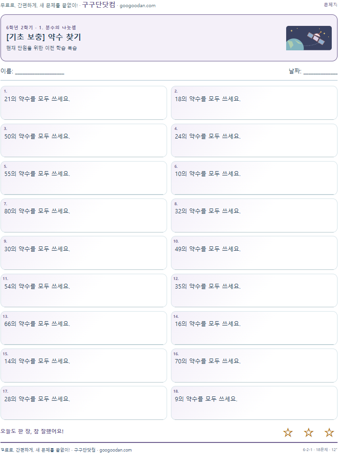Click the name (이름) blank line
This screenshot has width=338, height=453.
click(x=40, y=71)
